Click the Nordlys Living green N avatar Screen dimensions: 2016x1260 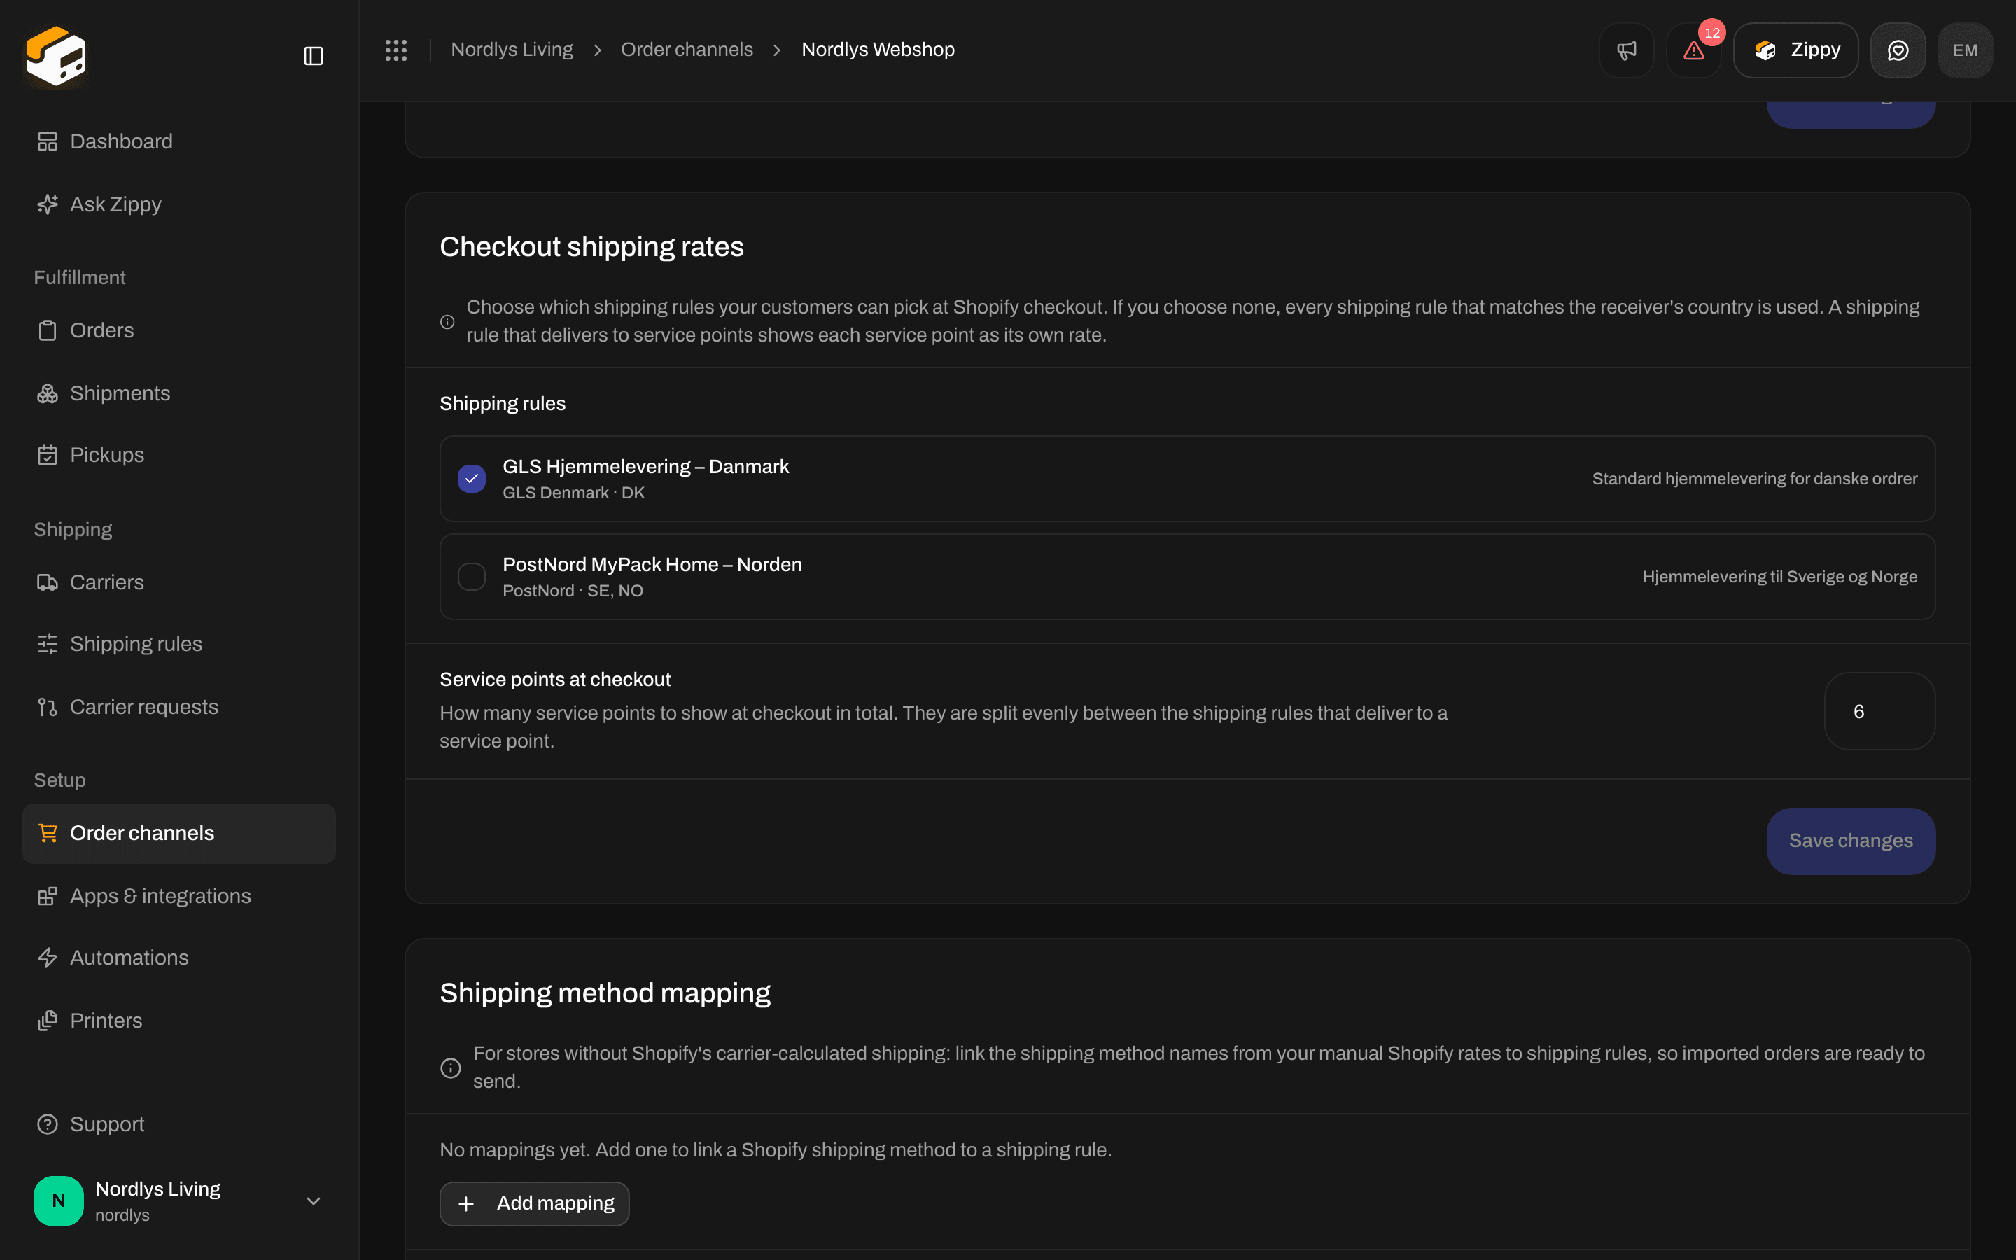click(x=58, y=1200)
